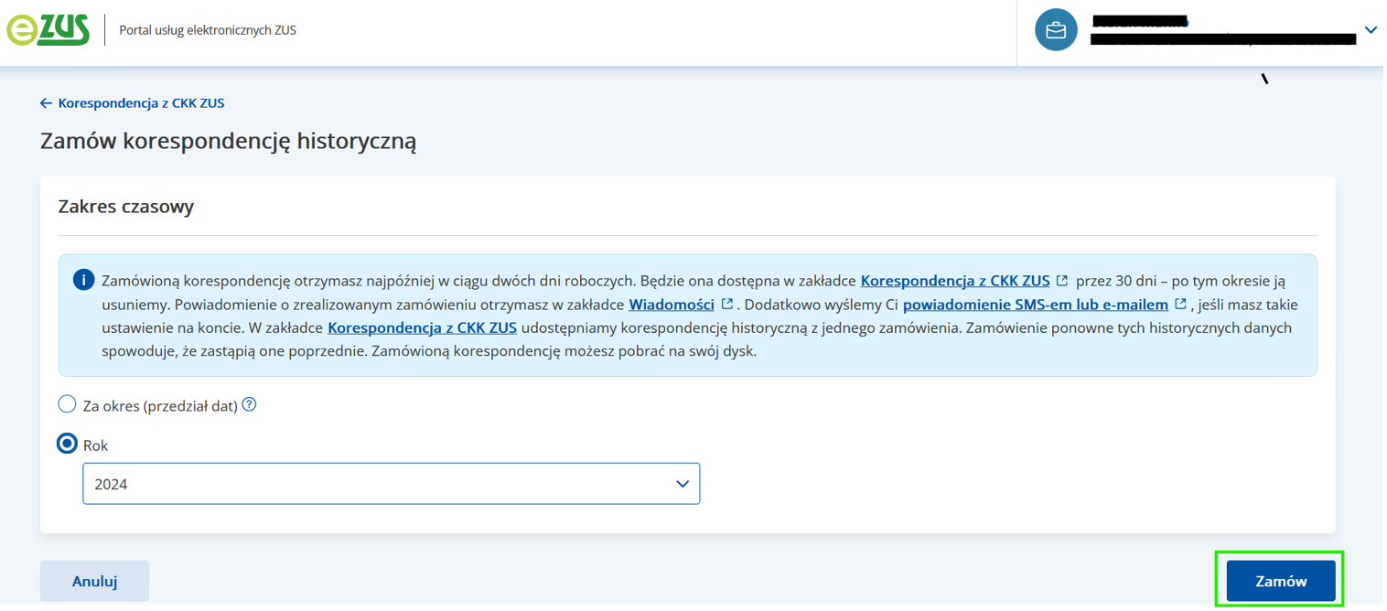Click the briefcase profile icon
1387x611 pixels.
(x=1056, y=30)
